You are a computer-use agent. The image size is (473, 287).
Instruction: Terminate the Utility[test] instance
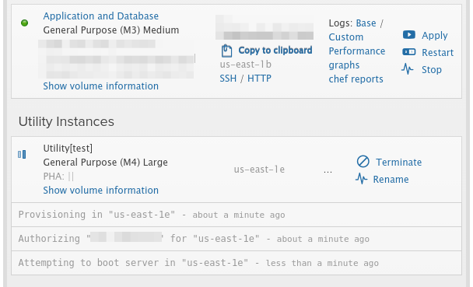(399, 163)
